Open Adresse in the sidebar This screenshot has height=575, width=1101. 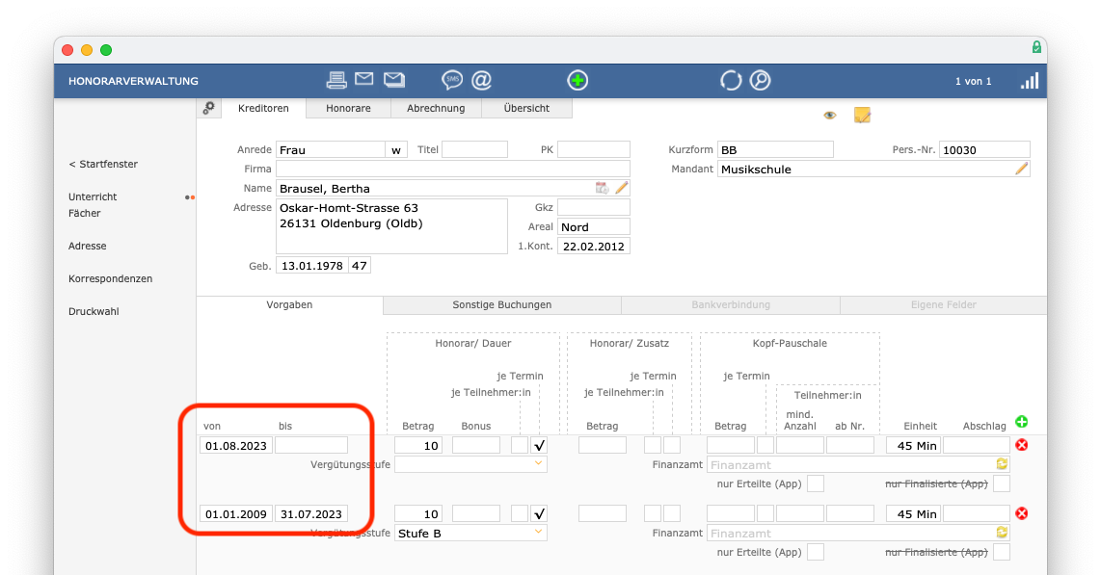[87, 247]
